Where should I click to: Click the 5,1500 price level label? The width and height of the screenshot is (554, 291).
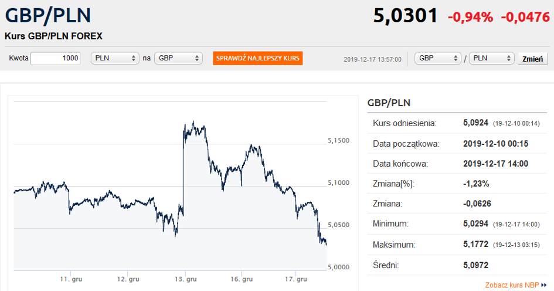[x=338, y=141]
